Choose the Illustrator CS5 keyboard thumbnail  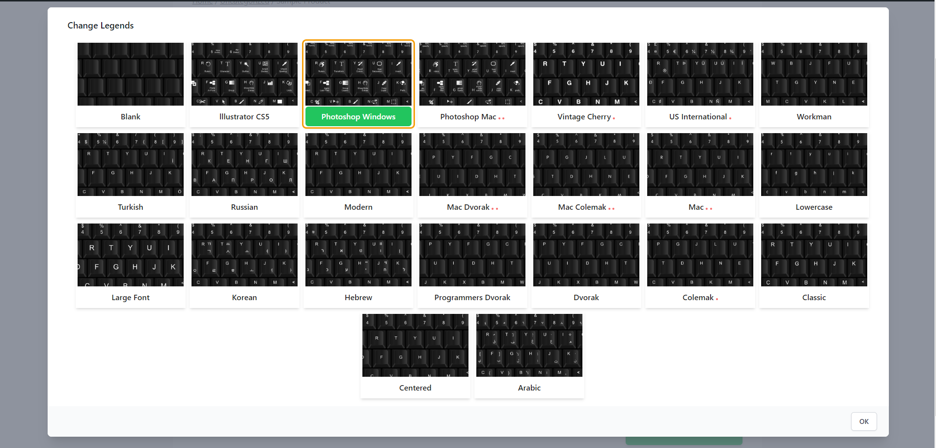click(245, 74)
